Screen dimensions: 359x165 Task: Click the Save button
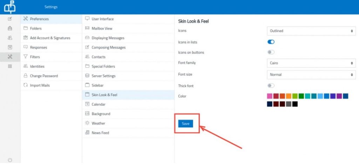(185, 124)
